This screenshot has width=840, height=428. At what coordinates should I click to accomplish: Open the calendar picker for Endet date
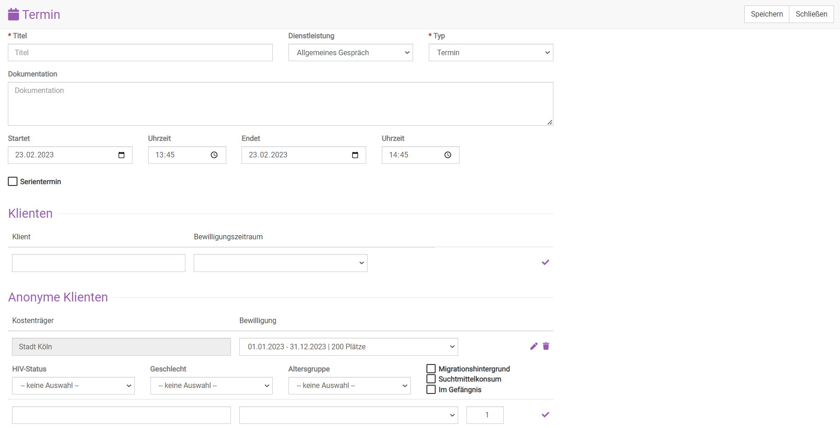(355, 155)
